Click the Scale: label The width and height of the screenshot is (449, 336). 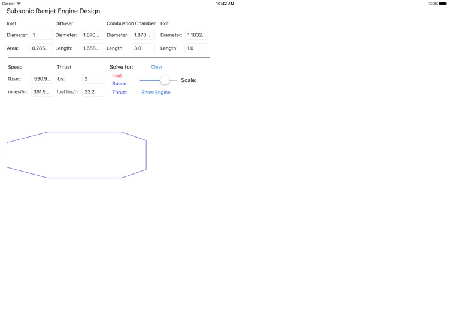189,80
